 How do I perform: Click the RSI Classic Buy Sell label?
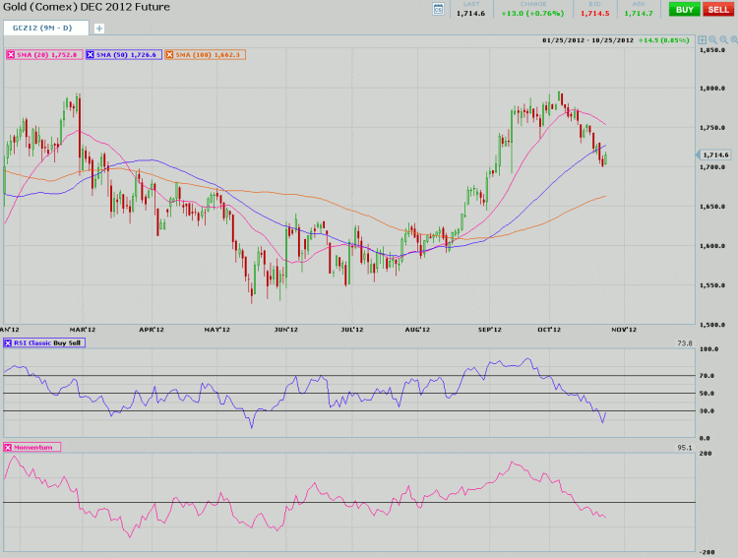click(x=49, y=342)
